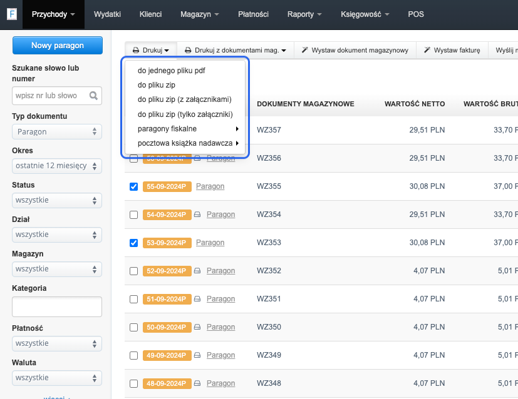Go to the Klienci section
Image resolution: width=518 pixels, height=399 pixels.
[150, 14]
